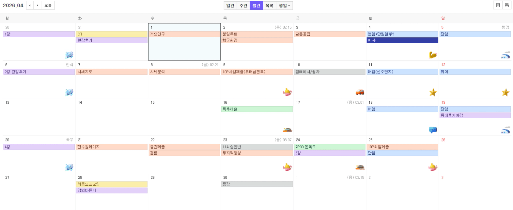Click the chart sticker on March 30
This screenshot has height=210, width=513.
coord(69,55)
